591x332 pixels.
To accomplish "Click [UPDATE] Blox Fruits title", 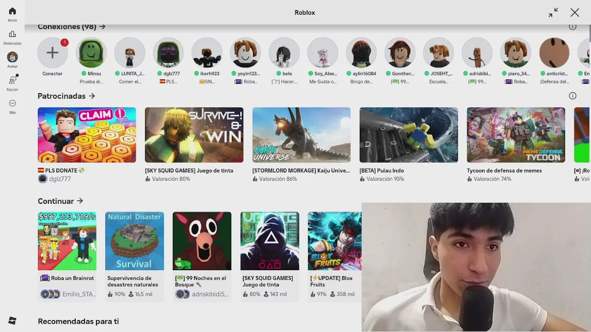I will pyautogui.click(x=332, y=281).
